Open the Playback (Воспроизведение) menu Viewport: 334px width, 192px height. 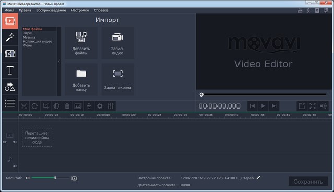pos(51,10)
